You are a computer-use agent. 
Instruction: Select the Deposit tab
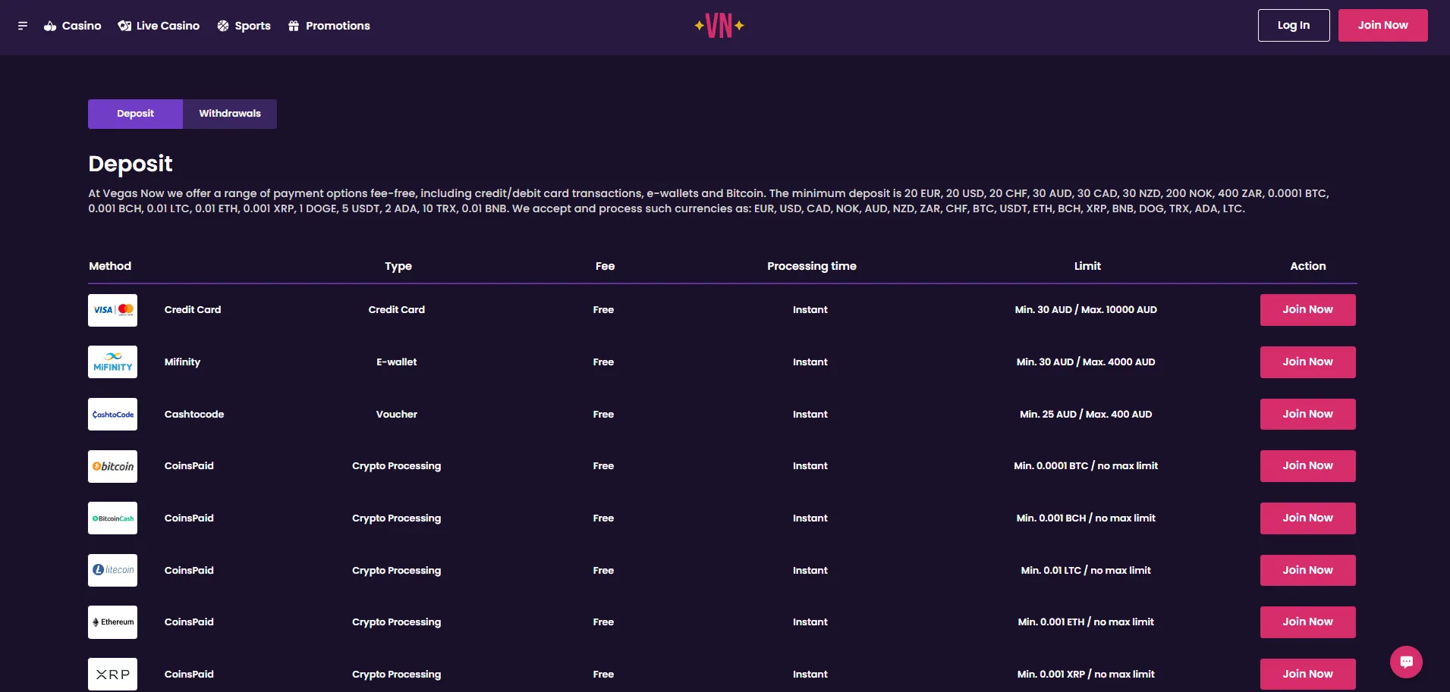135,114
